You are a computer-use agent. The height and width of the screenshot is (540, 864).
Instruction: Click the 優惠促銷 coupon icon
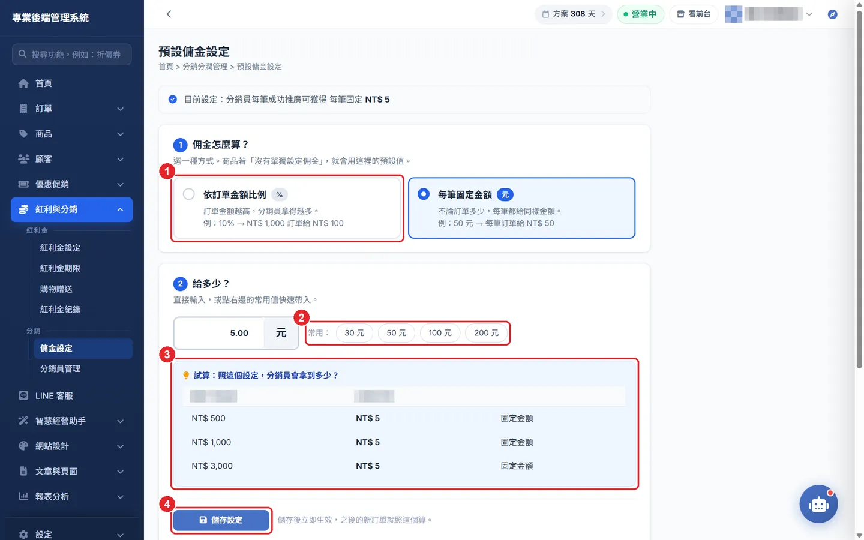pyautogui.click(x=23, y=184)
